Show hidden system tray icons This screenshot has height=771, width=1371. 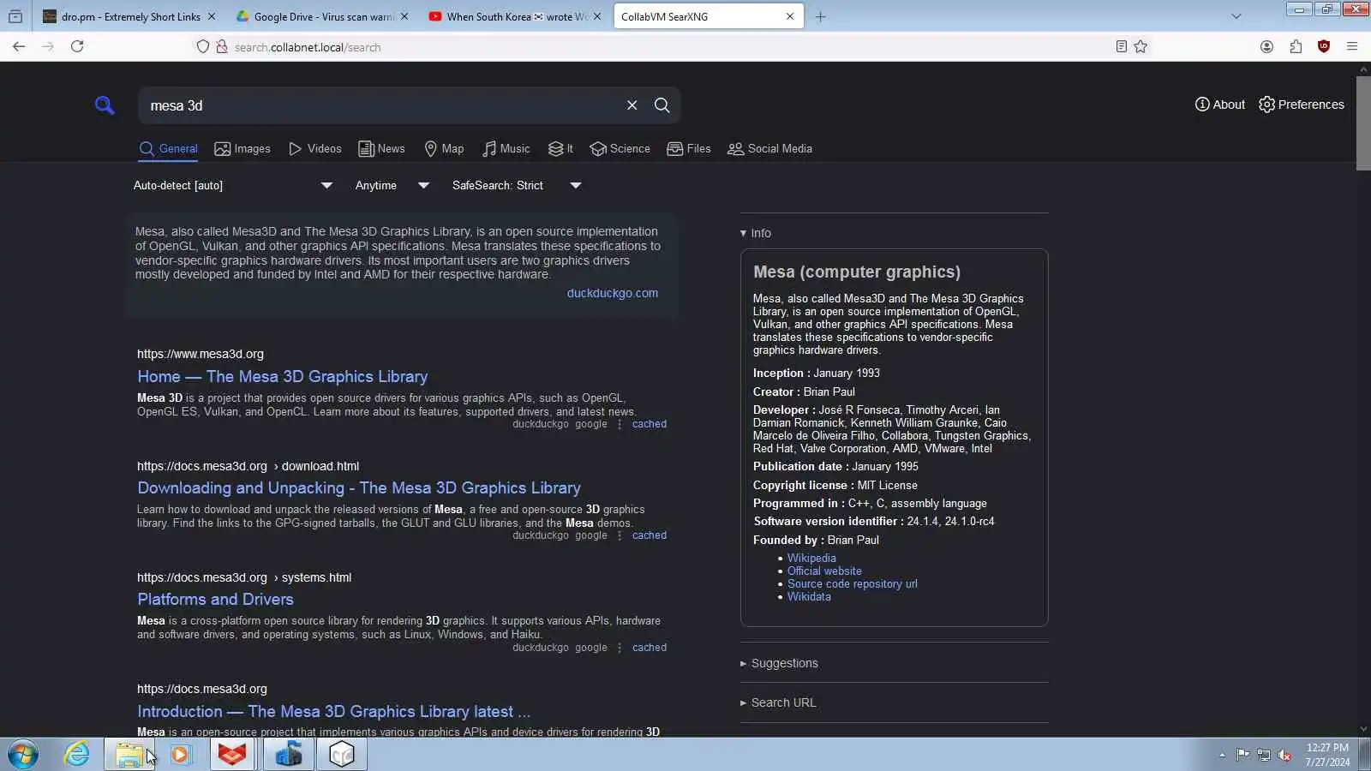[x=1222, y=755]
